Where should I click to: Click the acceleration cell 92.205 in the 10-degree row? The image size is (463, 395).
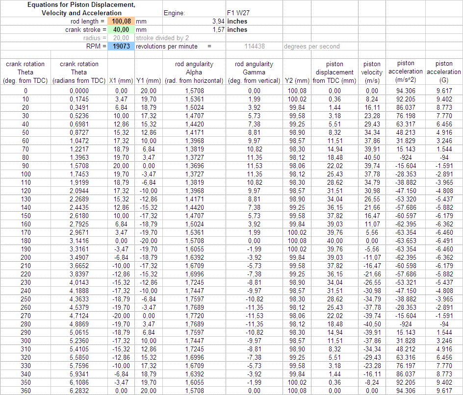(x=406, y=99)
